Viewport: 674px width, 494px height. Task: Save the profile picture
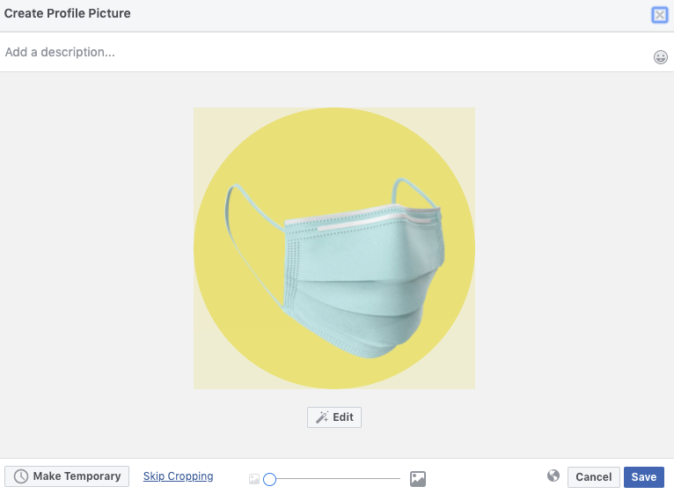[x=643, y=476]
